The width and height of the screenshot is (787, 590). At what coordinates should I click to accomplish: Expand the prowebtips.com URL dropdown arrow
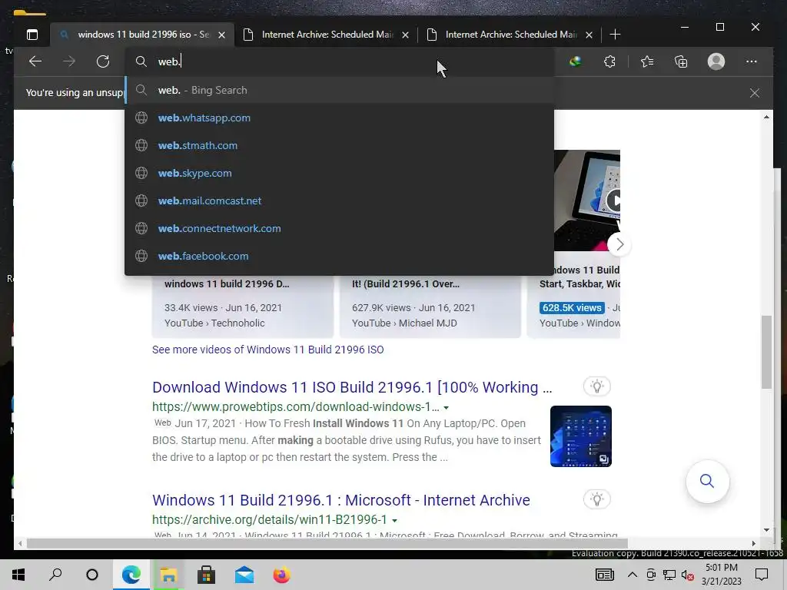click(x=447, y=407)
